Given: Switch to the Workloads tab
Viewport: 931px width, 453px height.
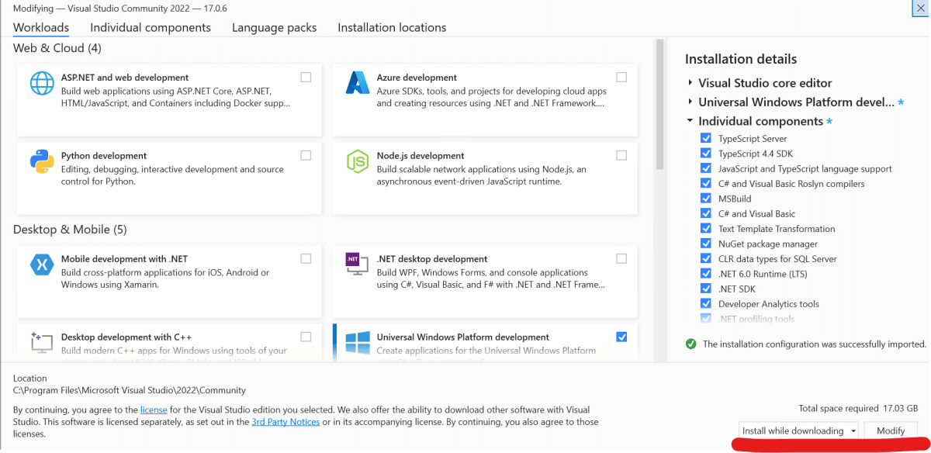Looking at the screenshot, I should click(x=41, y=27).
